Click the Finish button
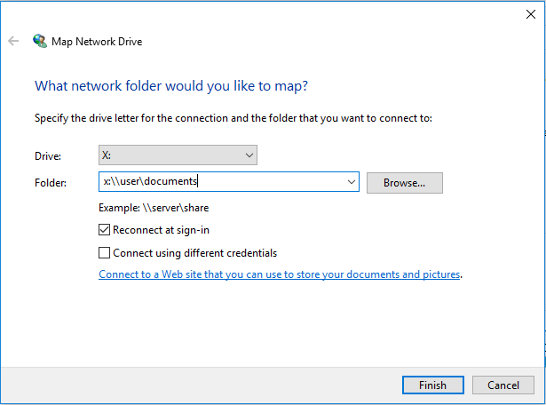This screenshot has width=546, height=405. (433, 385)
